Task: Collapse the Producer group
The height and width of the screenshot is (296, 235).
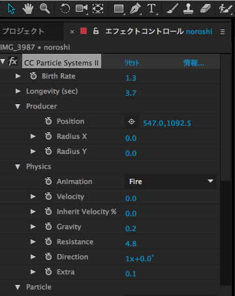Action: click(18, 107)
